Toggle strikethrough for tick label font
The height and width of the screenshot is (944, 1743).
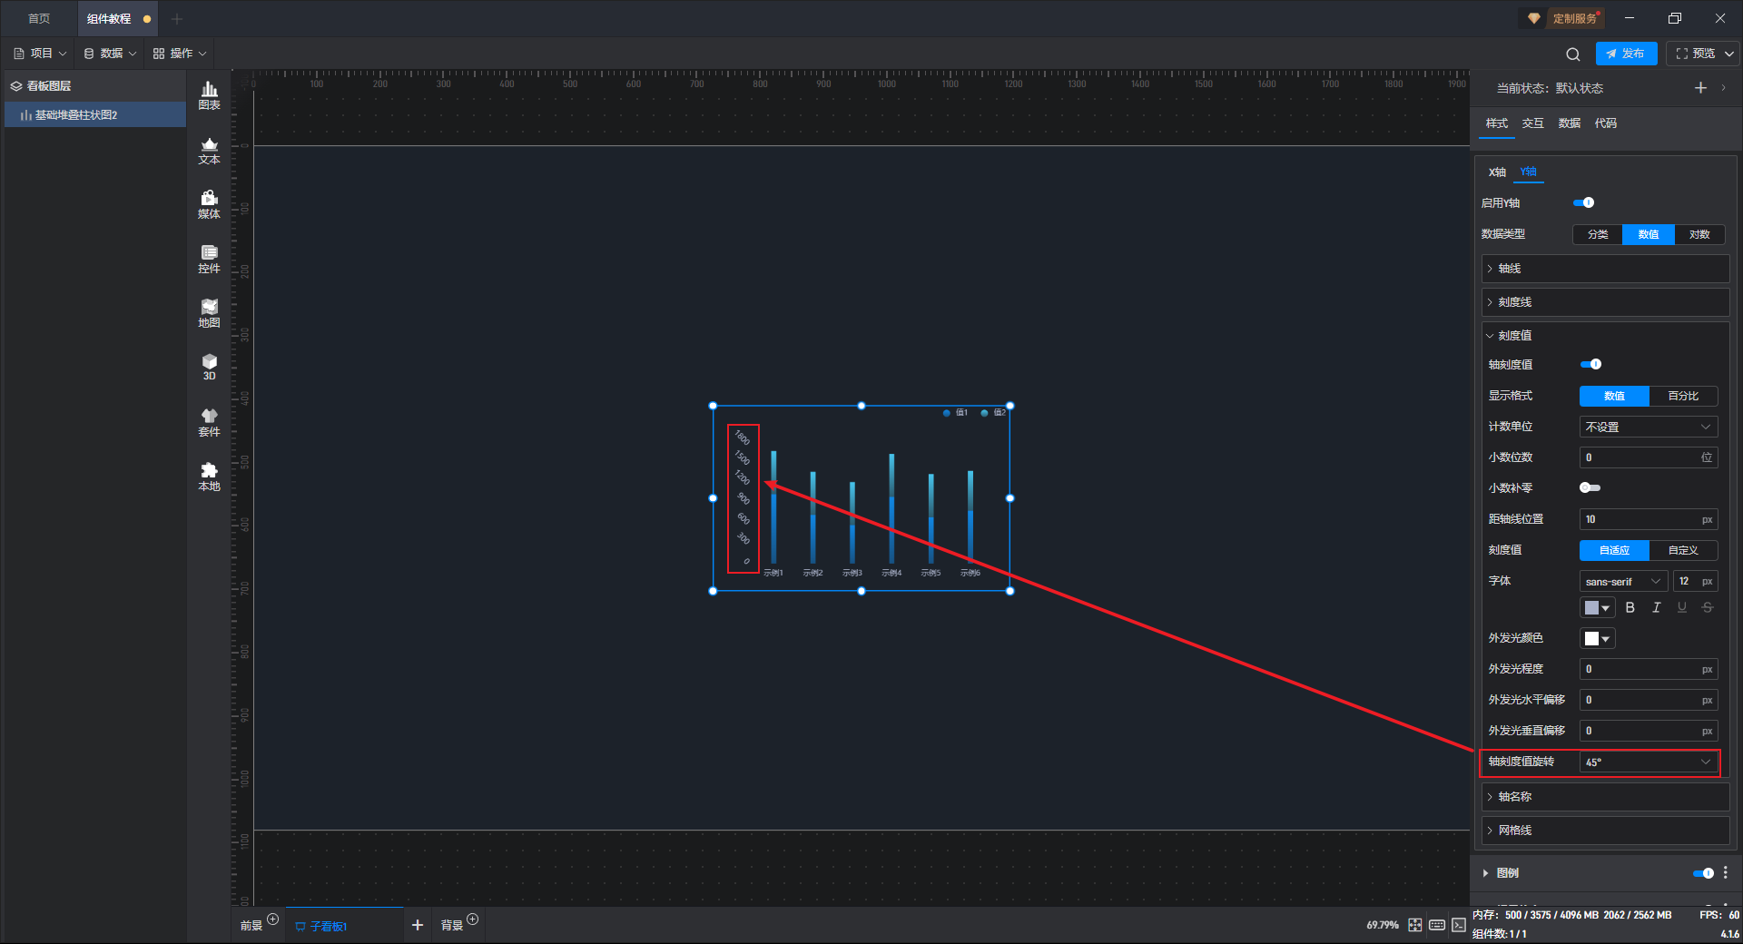click(1708, 607)
